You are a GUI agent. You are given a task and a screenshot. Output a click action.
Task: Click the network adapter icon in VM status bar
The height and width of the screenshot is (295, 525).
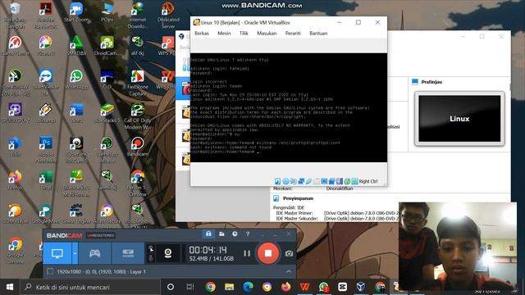(301, 181)
